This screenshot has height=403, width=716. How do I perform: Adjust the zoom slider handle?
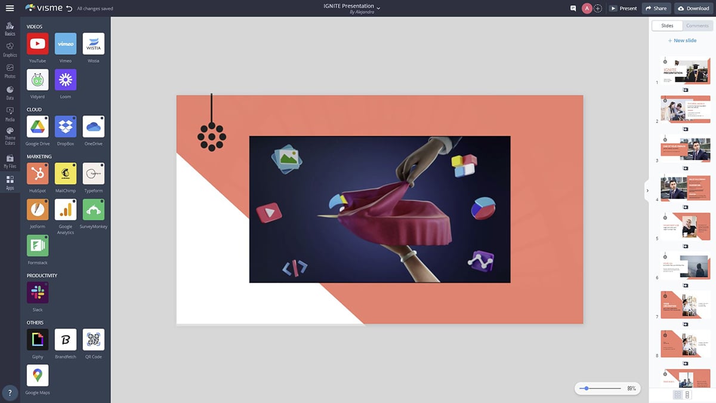pyautogui.click(x=587, y=389)
